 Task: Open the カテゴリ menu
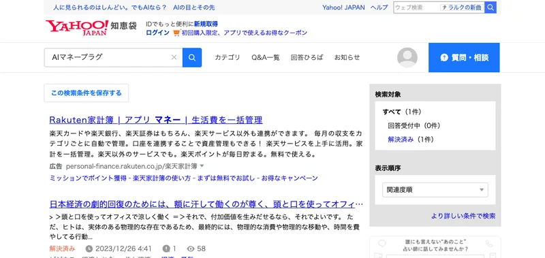pos(228,58)
